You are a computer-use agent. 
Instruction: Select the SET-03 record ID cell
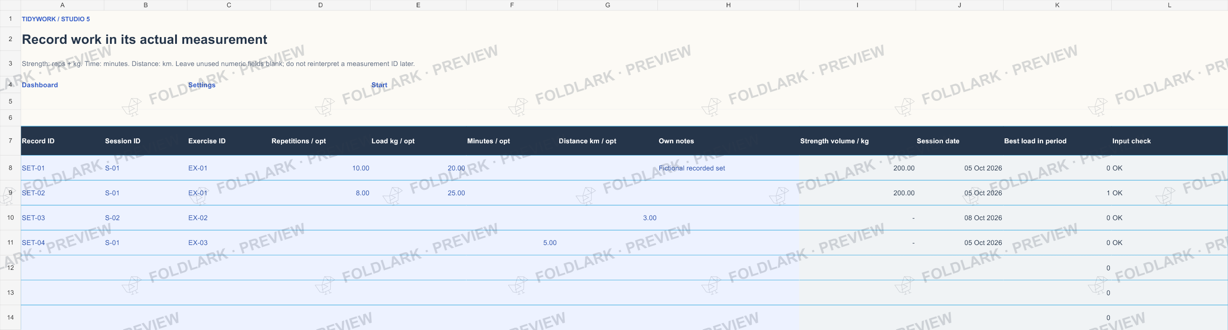point(62,217)
